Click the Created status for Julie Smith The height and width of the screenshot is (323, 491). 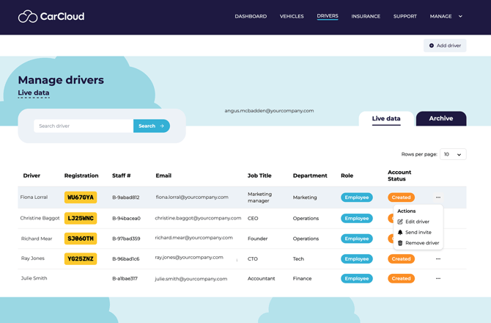point(401,278)
